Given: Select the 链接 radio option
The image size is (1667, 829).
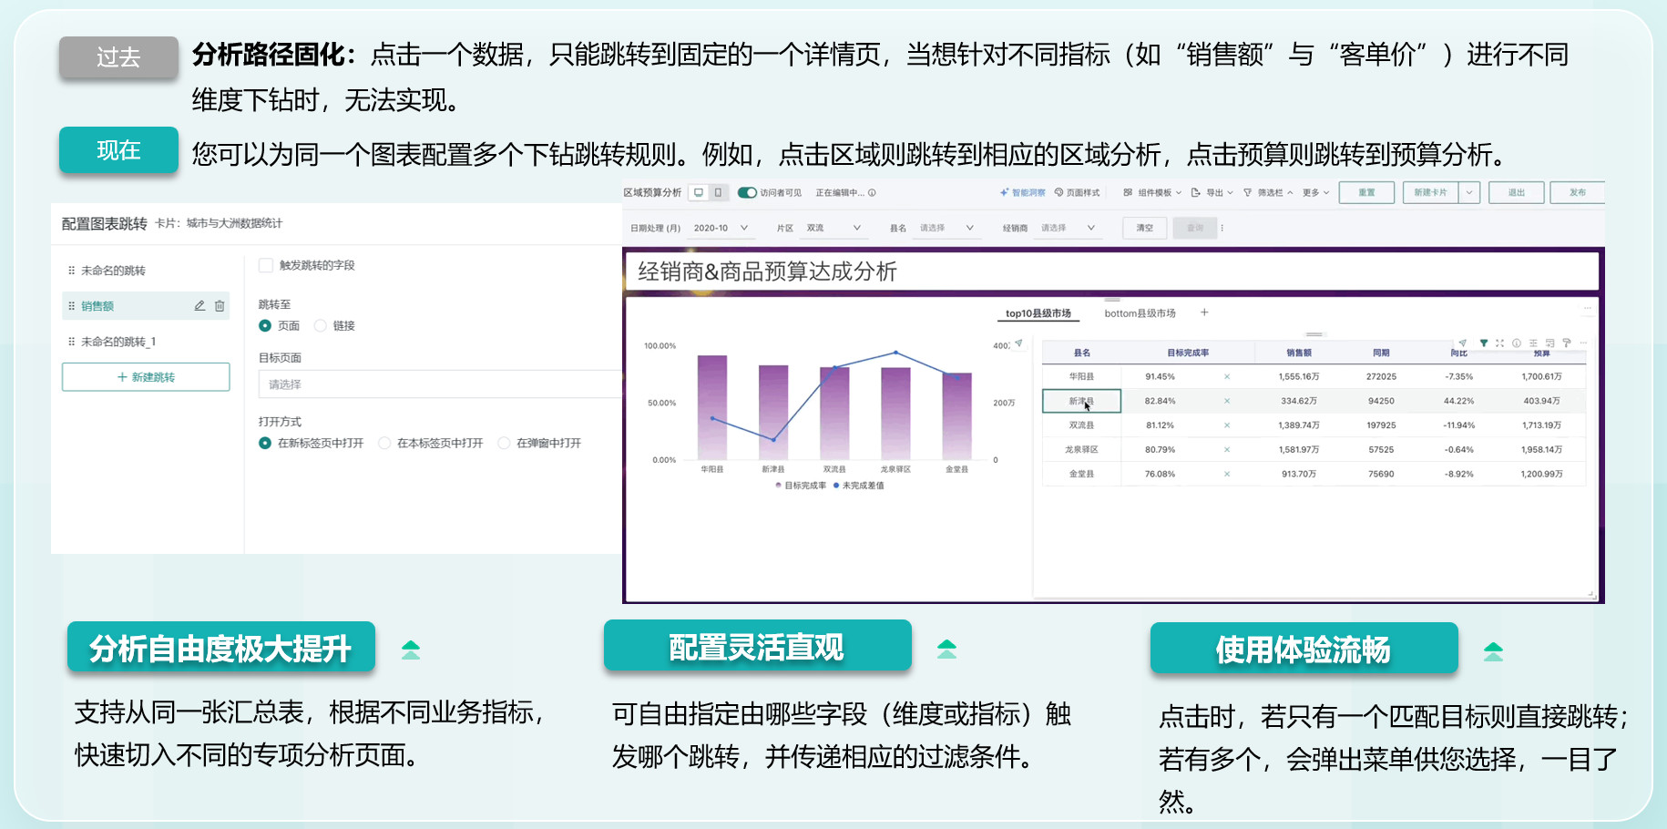Looking at the screenshot, I should [x=321, y=325].
